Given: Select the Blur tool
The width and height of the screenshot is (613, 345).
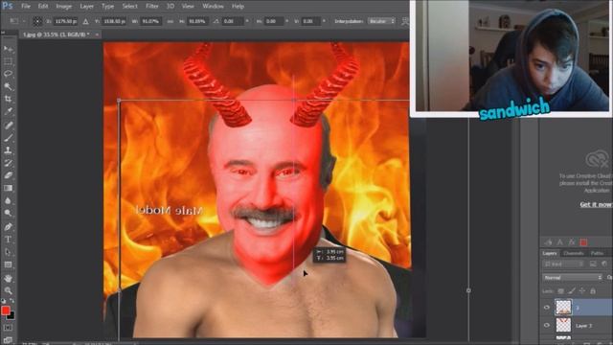Looking at the screenshot, I should coord(8,200).
